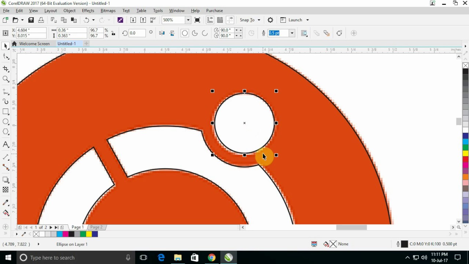Choose the Pie shape type button
The height and width of the screenshot is (264, 469).
[195, 33]
